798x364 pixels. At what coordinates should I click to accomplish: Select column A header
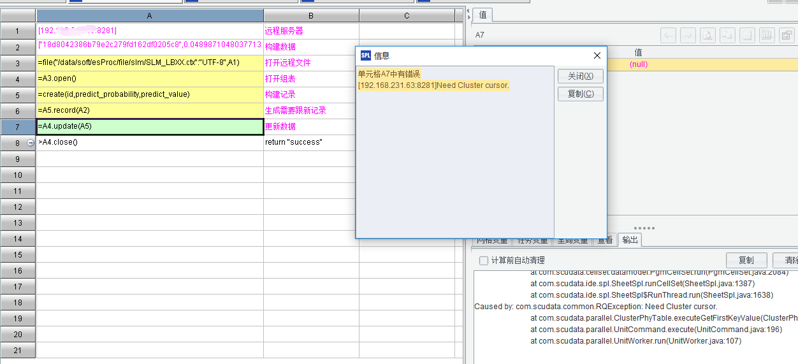click(150, 15)
